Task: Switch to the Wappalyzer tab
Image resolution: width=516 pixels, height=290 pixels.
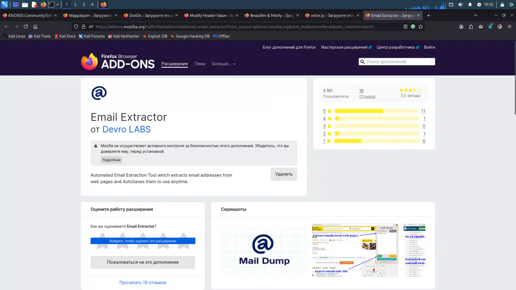Action: [90, 16]
